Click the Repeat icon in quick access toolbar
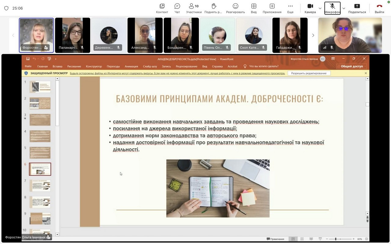Screen dimensions: 391x244 pos(43,59)
